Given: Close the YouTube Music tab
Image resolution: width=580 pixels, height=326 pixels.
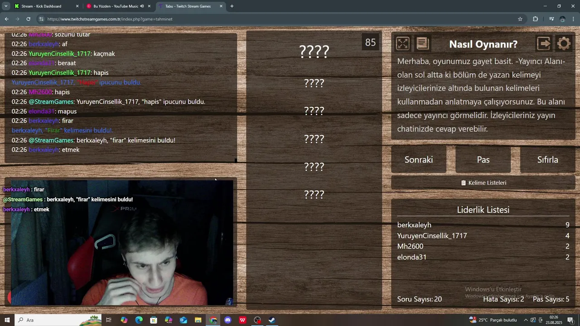Looking at the screenshot, I should [150, 6].
